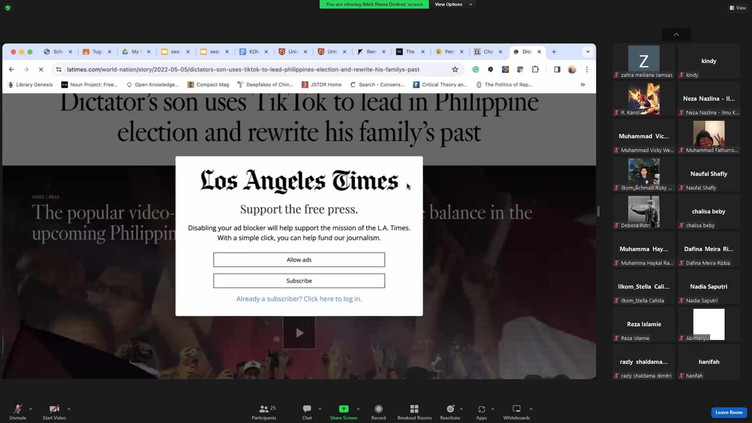Open Library Genesis bookmark
The image size is (752, 423).
30,85
